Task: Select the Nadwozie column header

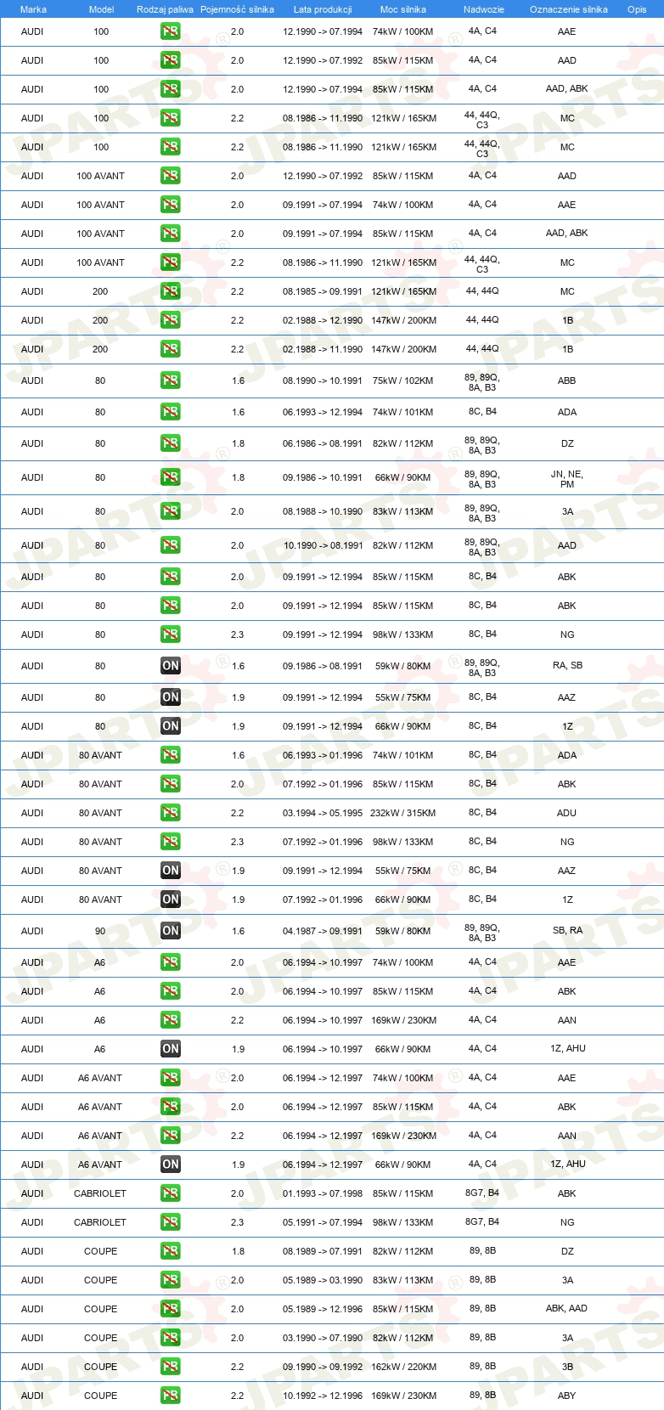Action: 484,9
